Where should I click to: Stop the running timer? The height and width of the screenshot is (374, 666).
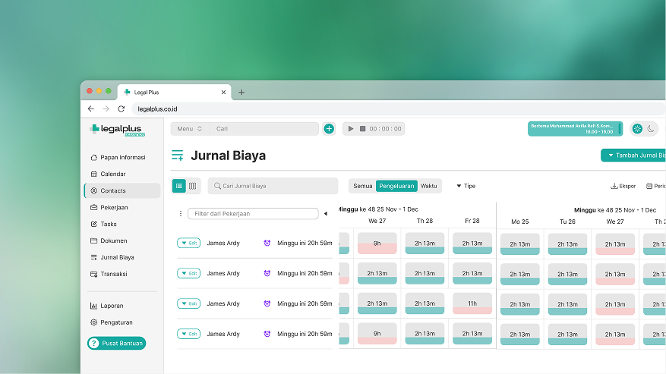coord(362,129)
